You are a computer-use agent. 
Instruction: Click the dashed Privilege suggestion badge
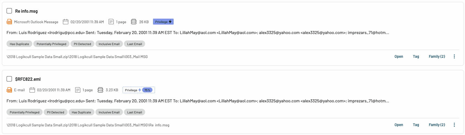(x=139, y=90)
